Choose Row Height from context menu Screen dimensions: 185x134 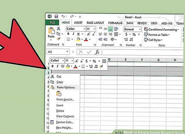[x=64, y=128]
